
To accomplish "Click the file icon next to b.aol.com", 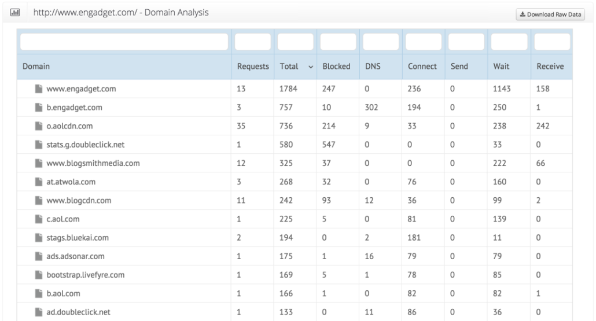I will pos(38,294).
